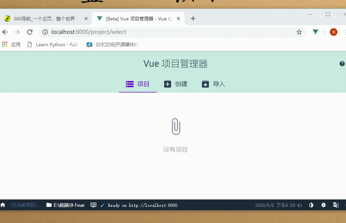Open the 3D打印和开源硬件 bookmark
Screen dimensions: 346x223
(x=112, y=44)
